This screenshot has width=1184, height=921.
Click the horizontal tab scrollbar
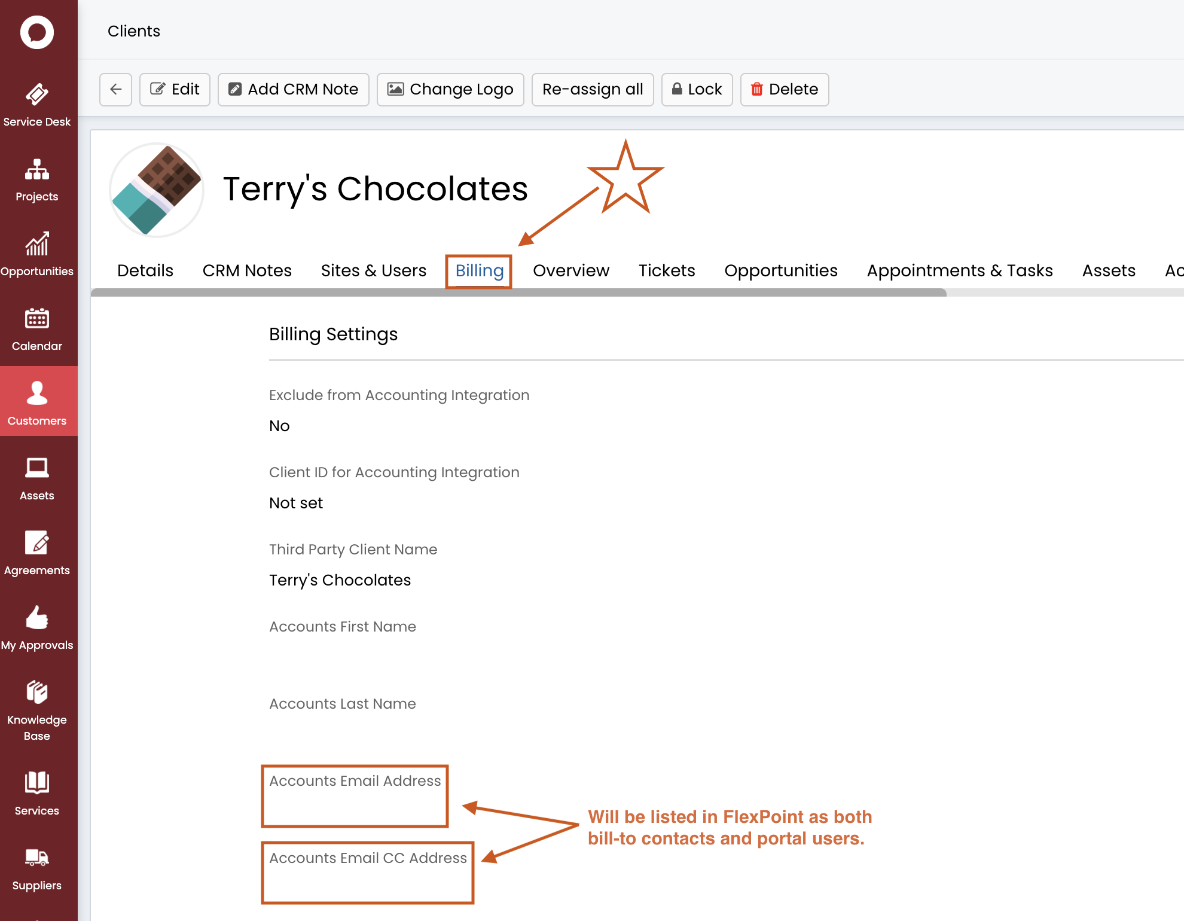point(518,293)
